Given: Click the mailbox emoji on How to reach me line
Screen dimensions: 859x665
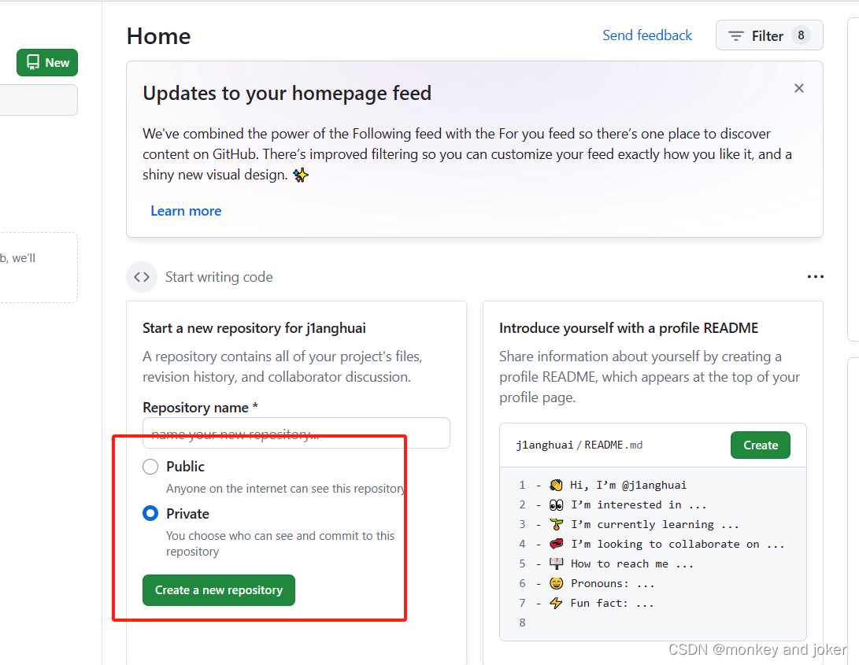Looking at the screenshot, I should [556, 563].
